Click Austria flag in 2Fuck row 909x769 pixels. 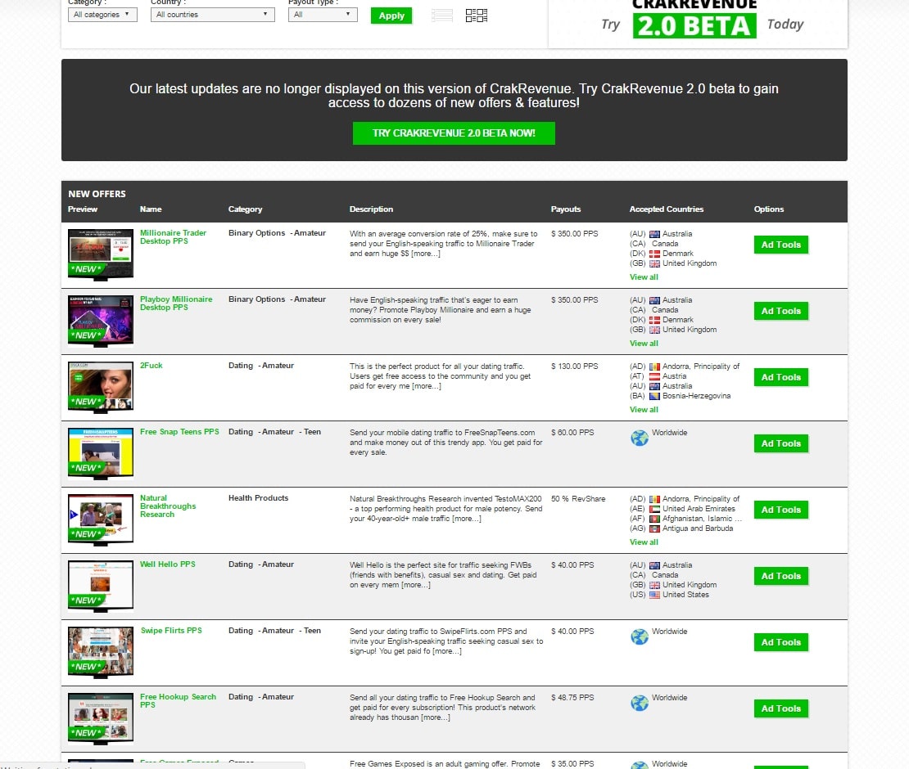[x=654, y=376]
